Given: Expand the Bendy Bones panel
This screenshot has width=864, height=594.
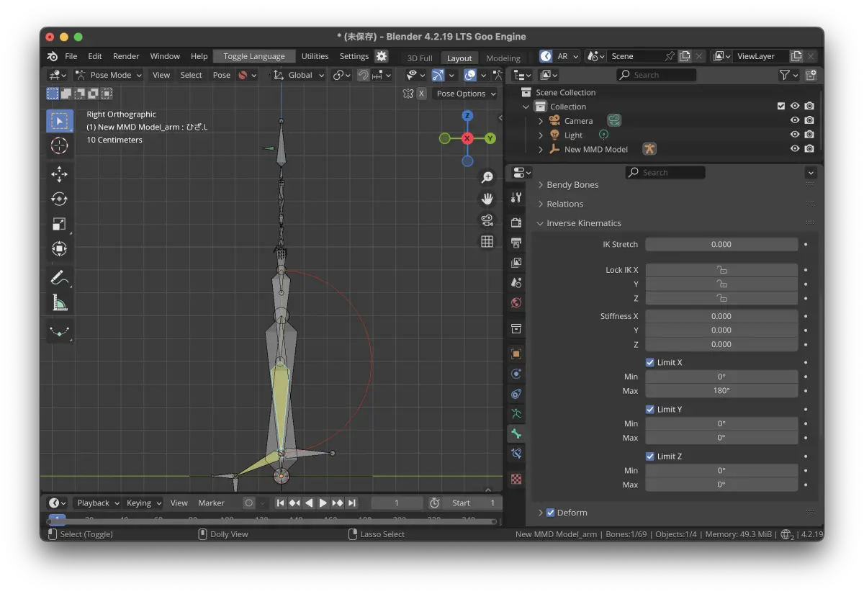Looking at the screenshot, I should coord(572,185).
